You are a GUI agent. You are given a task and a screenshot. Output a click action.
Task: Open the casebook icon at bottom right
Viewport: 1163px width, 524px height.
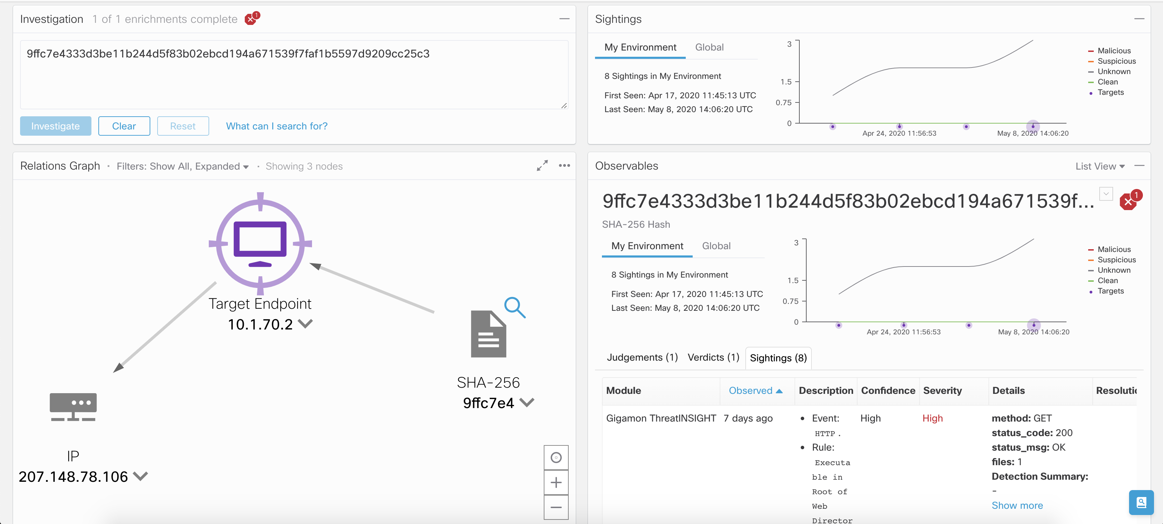click(1141, 502)
